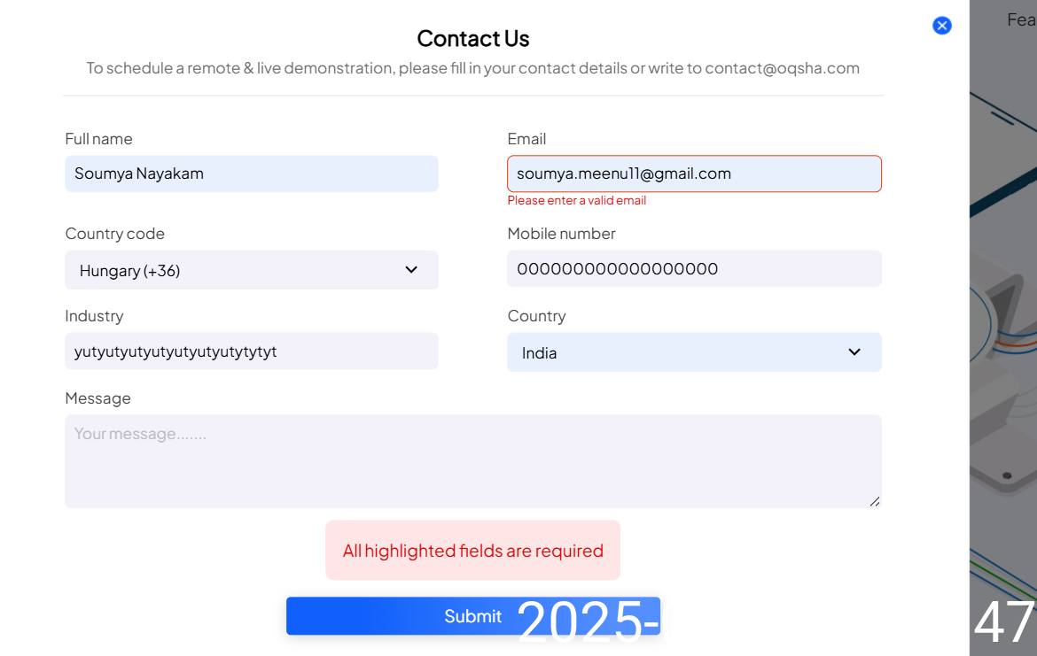Click the "All highlighted fields are required" alert
The image size is (1037, 656).
pos(472,551)
